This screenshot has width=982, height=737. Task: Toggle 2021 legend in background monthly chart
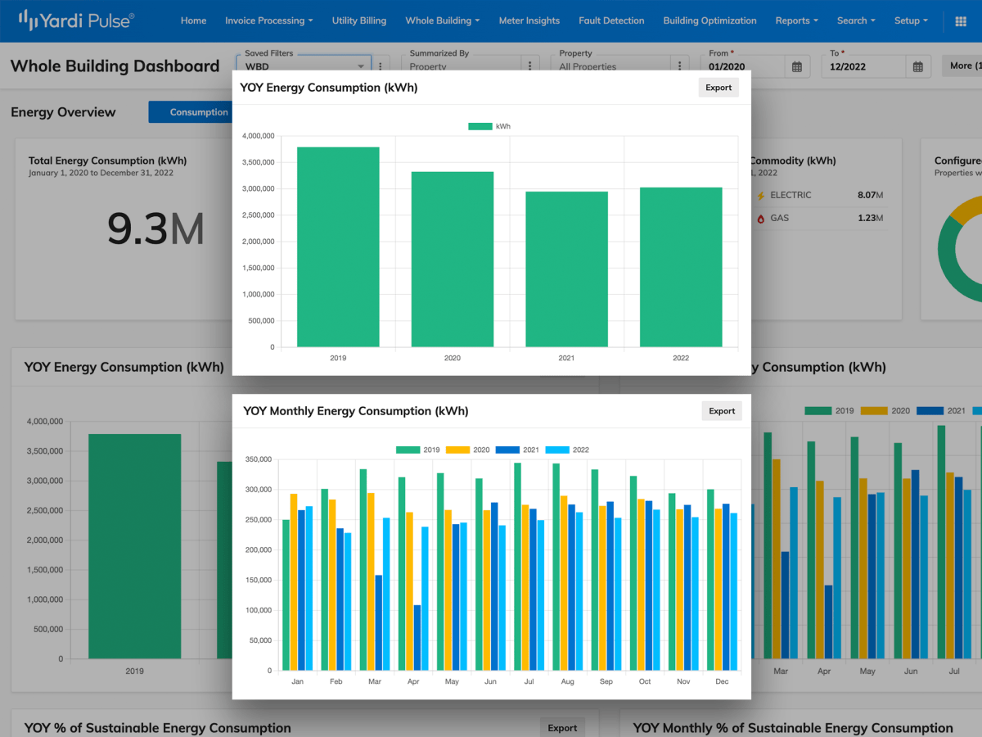pyautogui.click(x=942, y=410)
